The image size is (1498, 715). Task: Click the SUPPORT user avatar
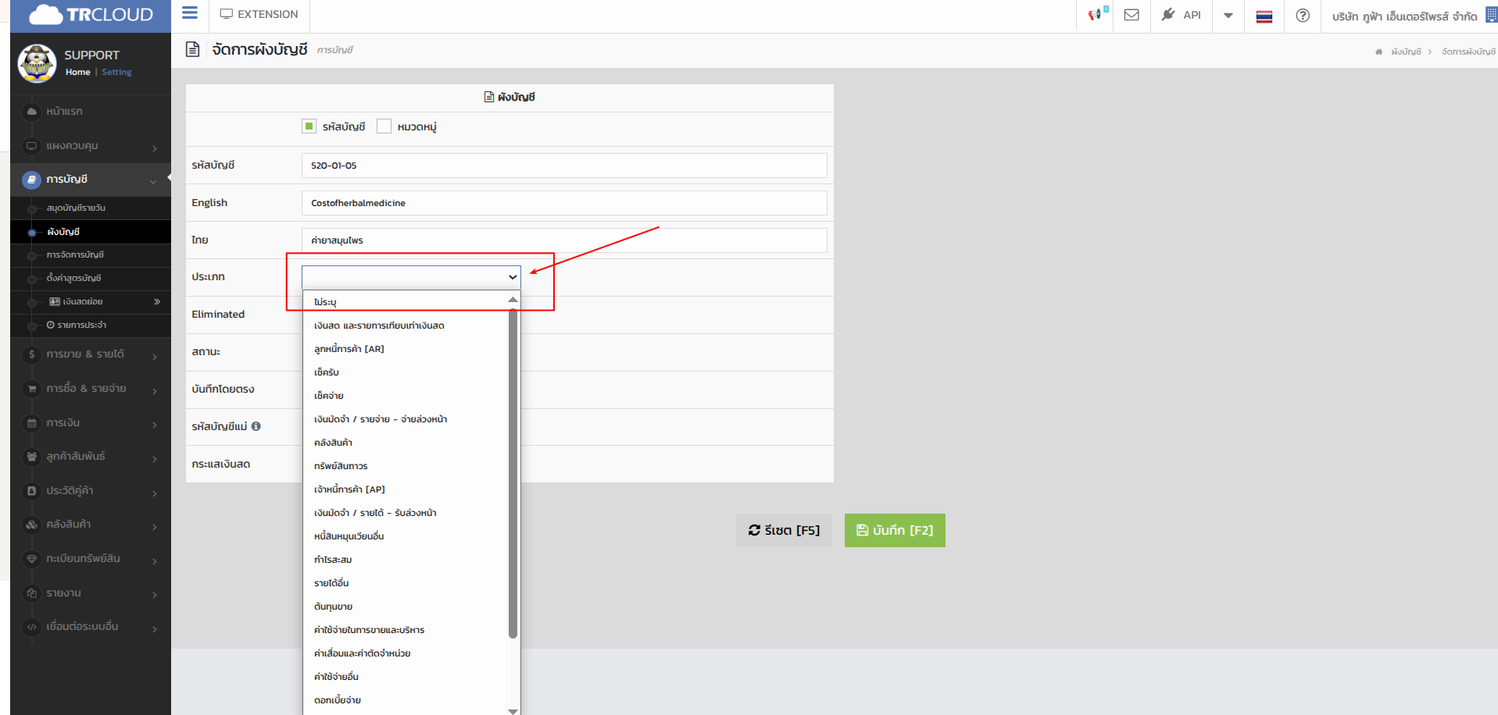pos(37,63)
